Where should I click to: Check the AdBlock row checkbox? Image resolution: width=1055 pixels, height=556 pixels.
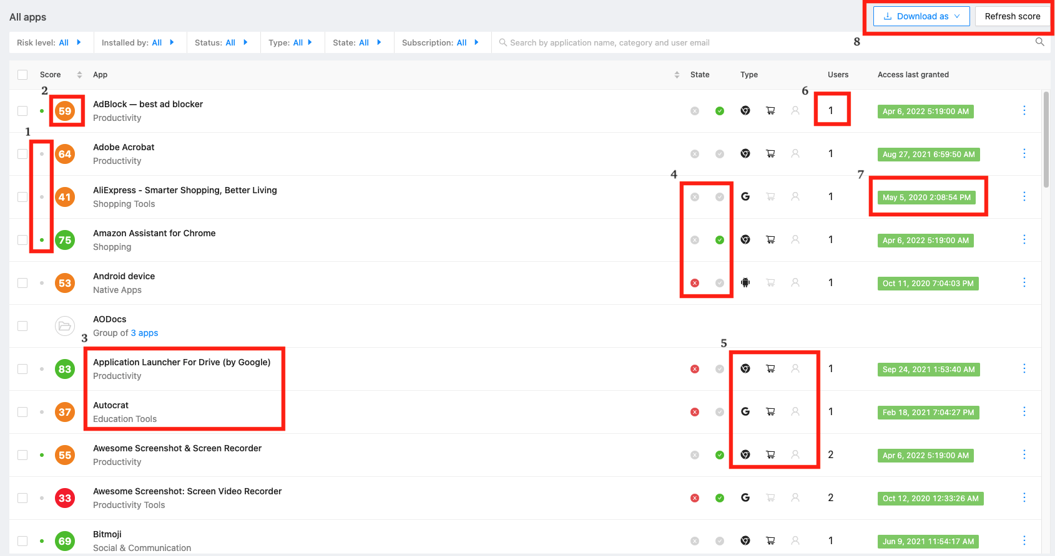click(22, 111)
